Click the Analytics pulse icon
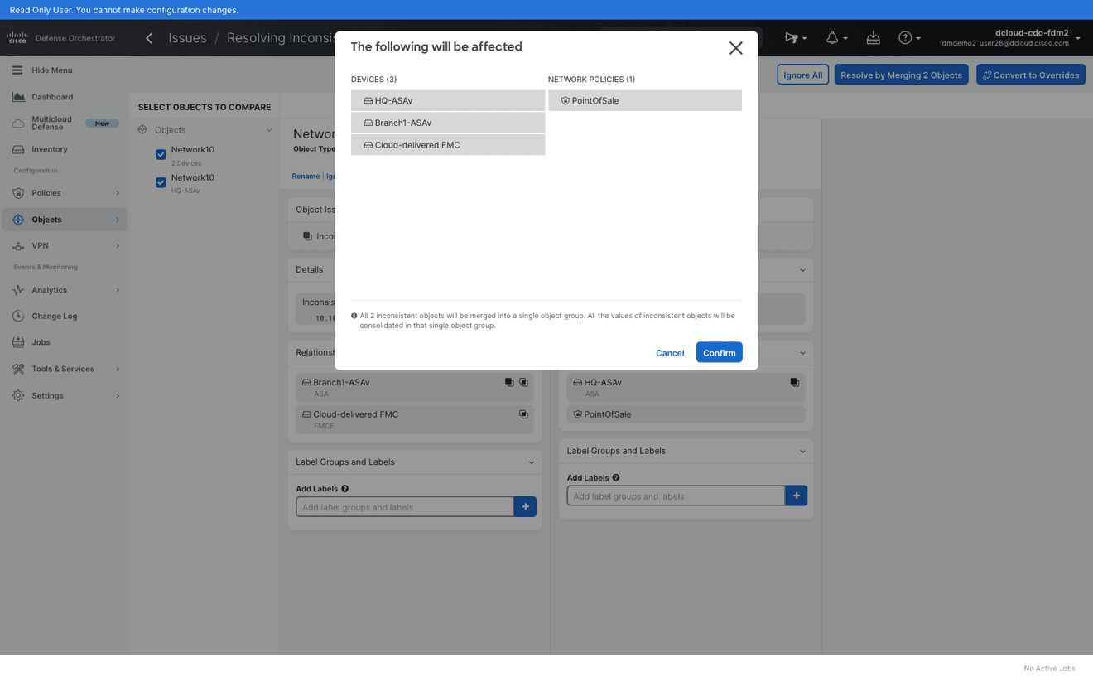 pos(18,290)
